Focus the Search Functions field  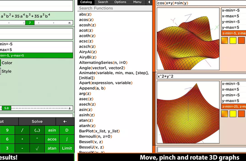pos(115,8)
